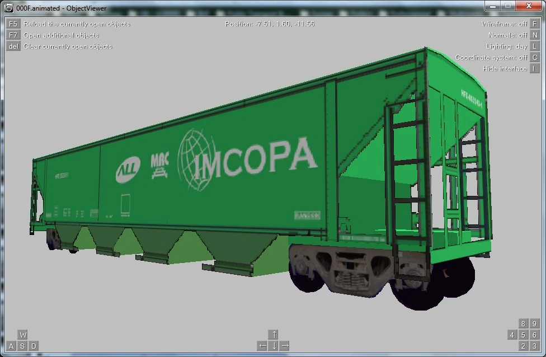Close the ObjectViewer window
This screenshot has height=357, width=546.
[x=529, y=6]
